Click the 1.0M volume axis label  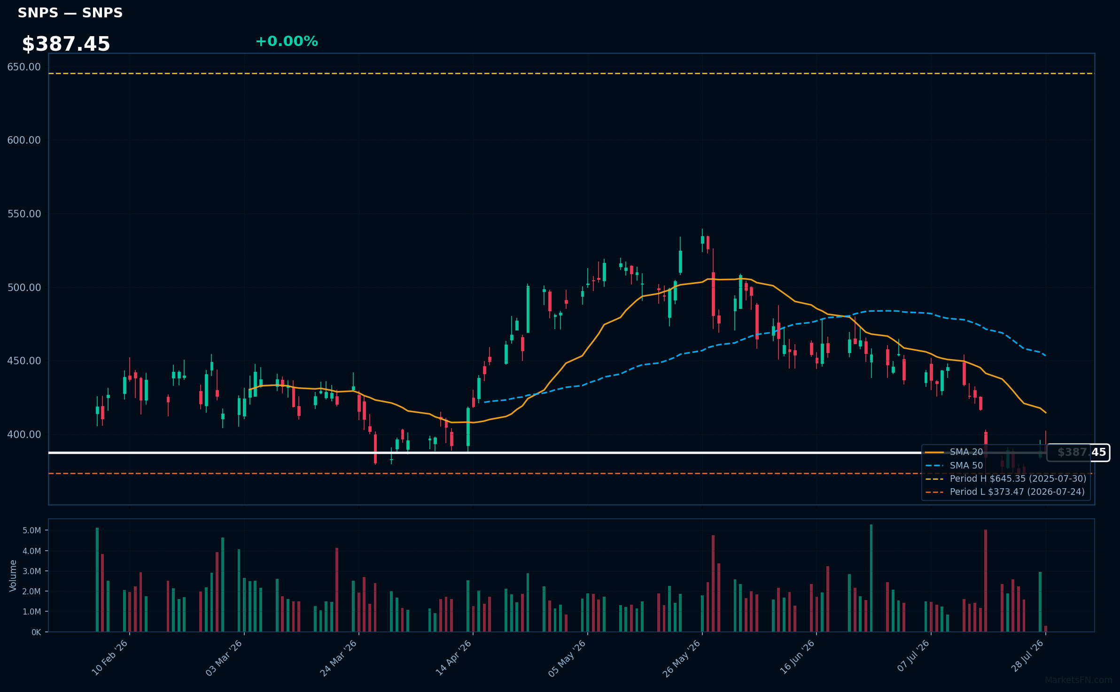pos(32,612)
